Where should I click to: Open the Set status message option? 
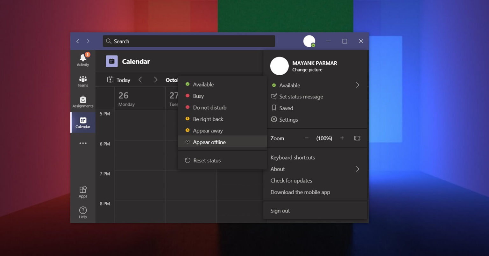301,97
